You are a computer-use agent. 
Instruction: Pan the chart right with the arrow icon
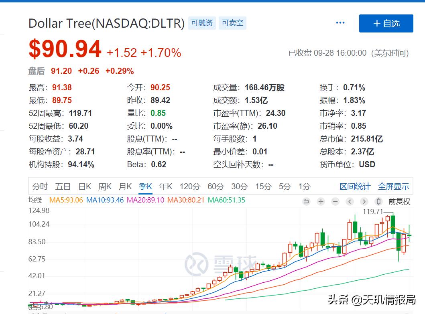(364, 202)
